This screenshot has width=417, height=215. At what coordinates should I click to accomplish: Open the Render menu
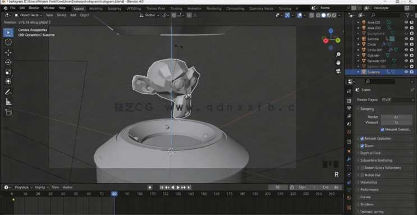[x=34, y=8]
